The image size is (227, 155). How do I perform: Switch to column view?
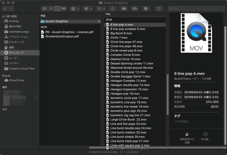[57, 8]
